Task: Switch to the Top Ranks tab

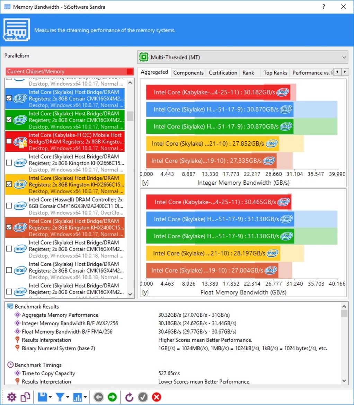Action: click(x=275, y=73)
